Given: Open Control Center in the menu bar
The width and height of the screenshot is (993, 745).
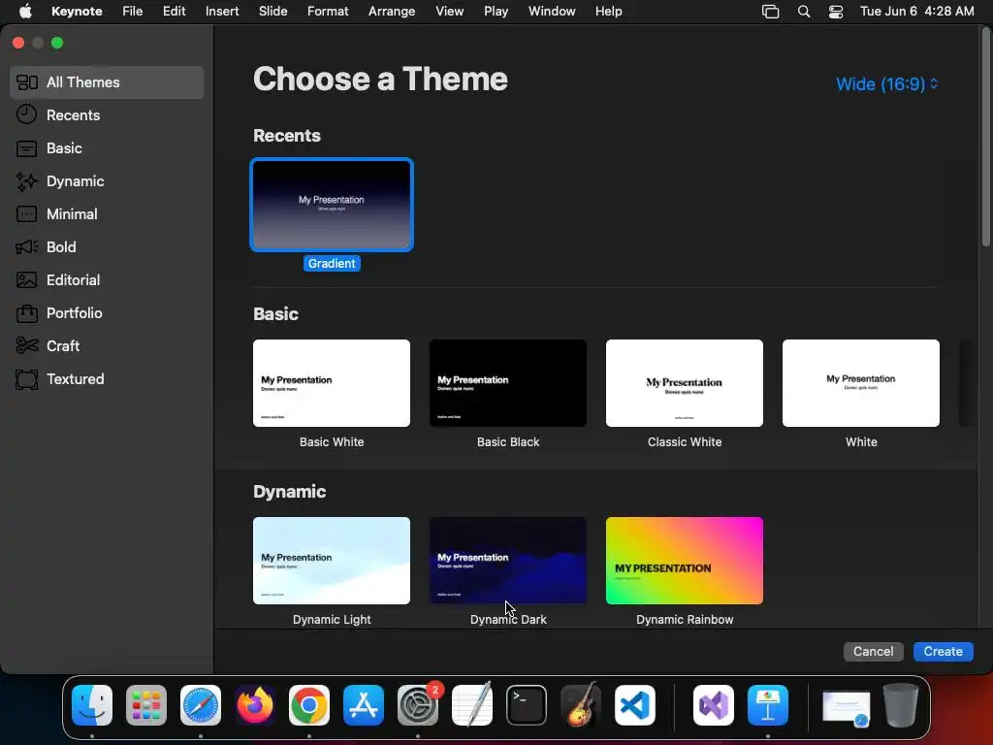Looking at the screenshot, I should (835, 12).
